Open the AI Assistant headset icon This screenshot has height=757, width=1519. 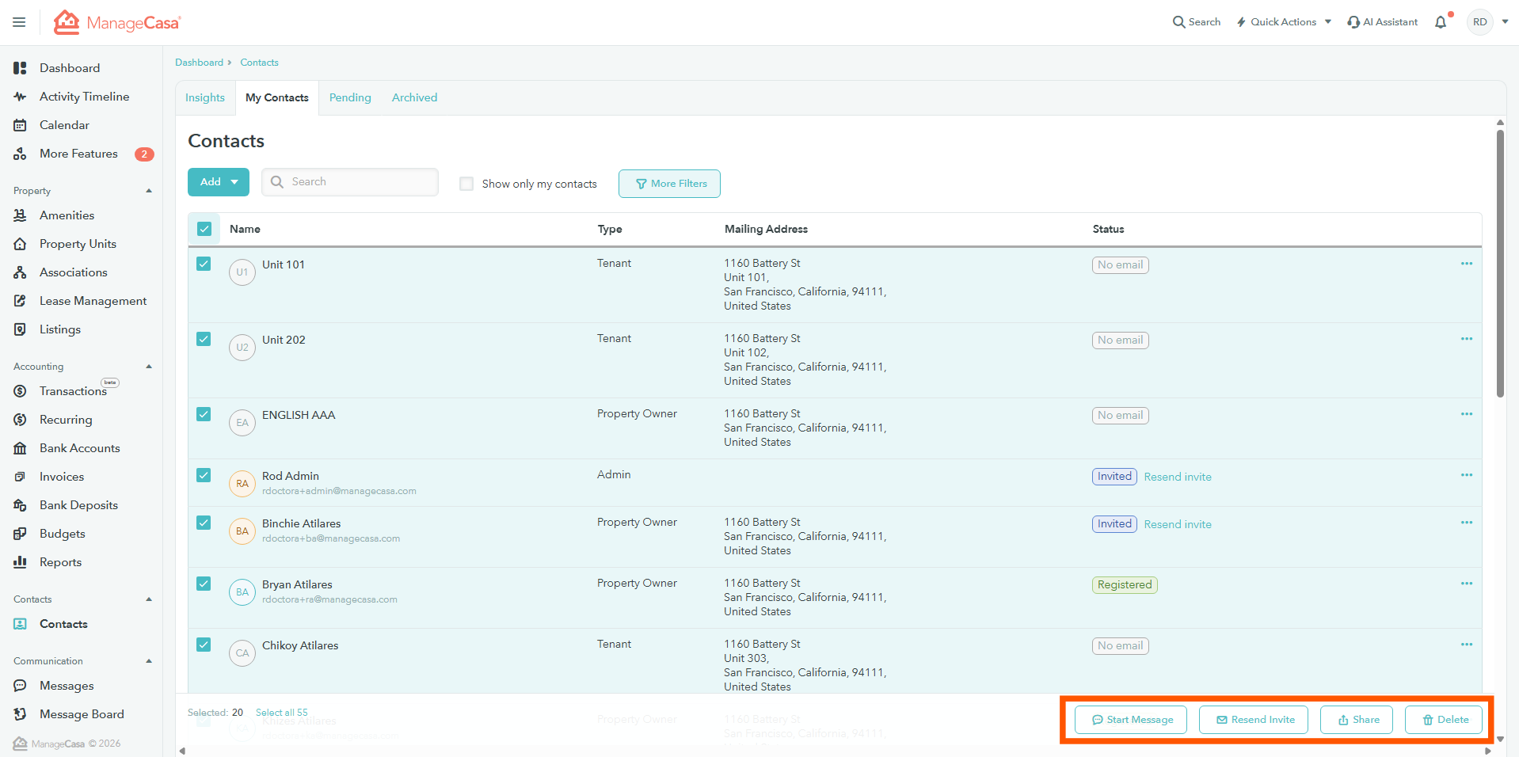click(1353, 22)
